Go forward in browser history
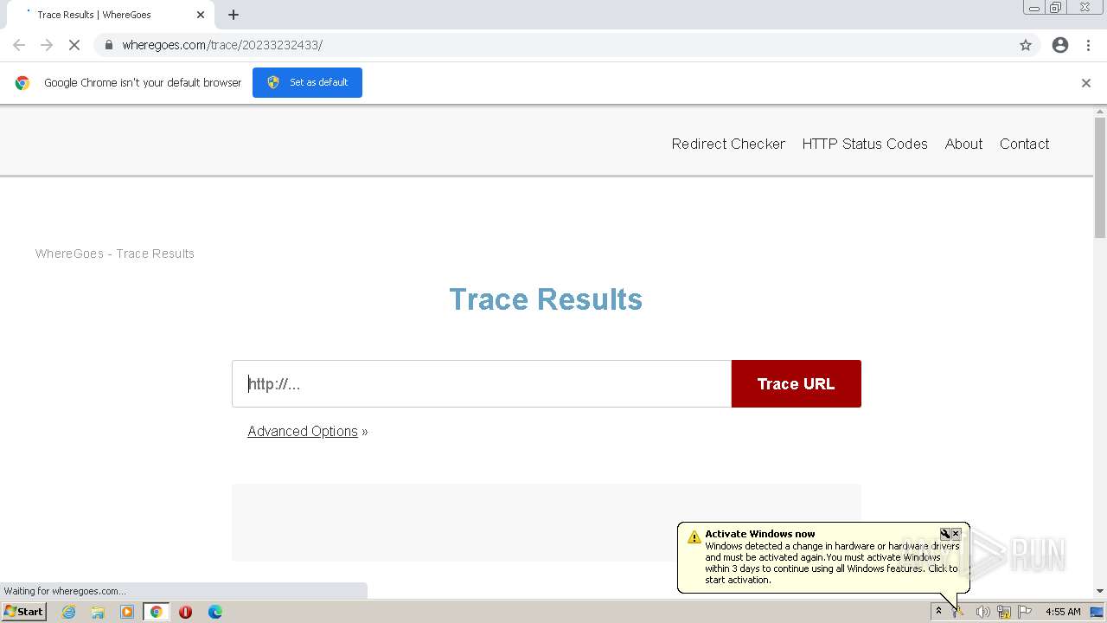Image resolution: width=1107 pixels, height=623 pixels. [x=47, y=45]
